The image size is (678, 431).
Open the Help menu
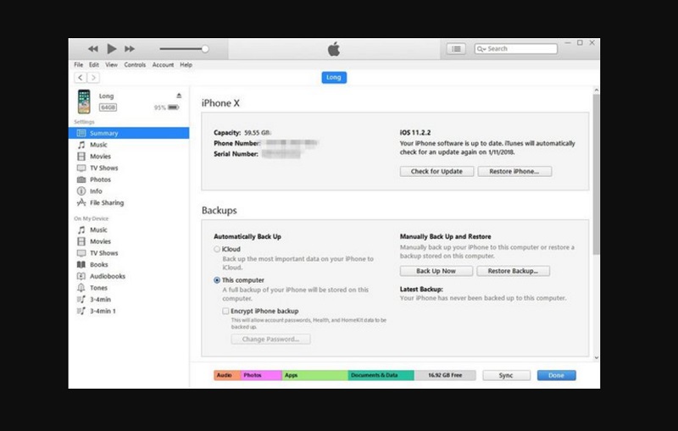(186, 65)
